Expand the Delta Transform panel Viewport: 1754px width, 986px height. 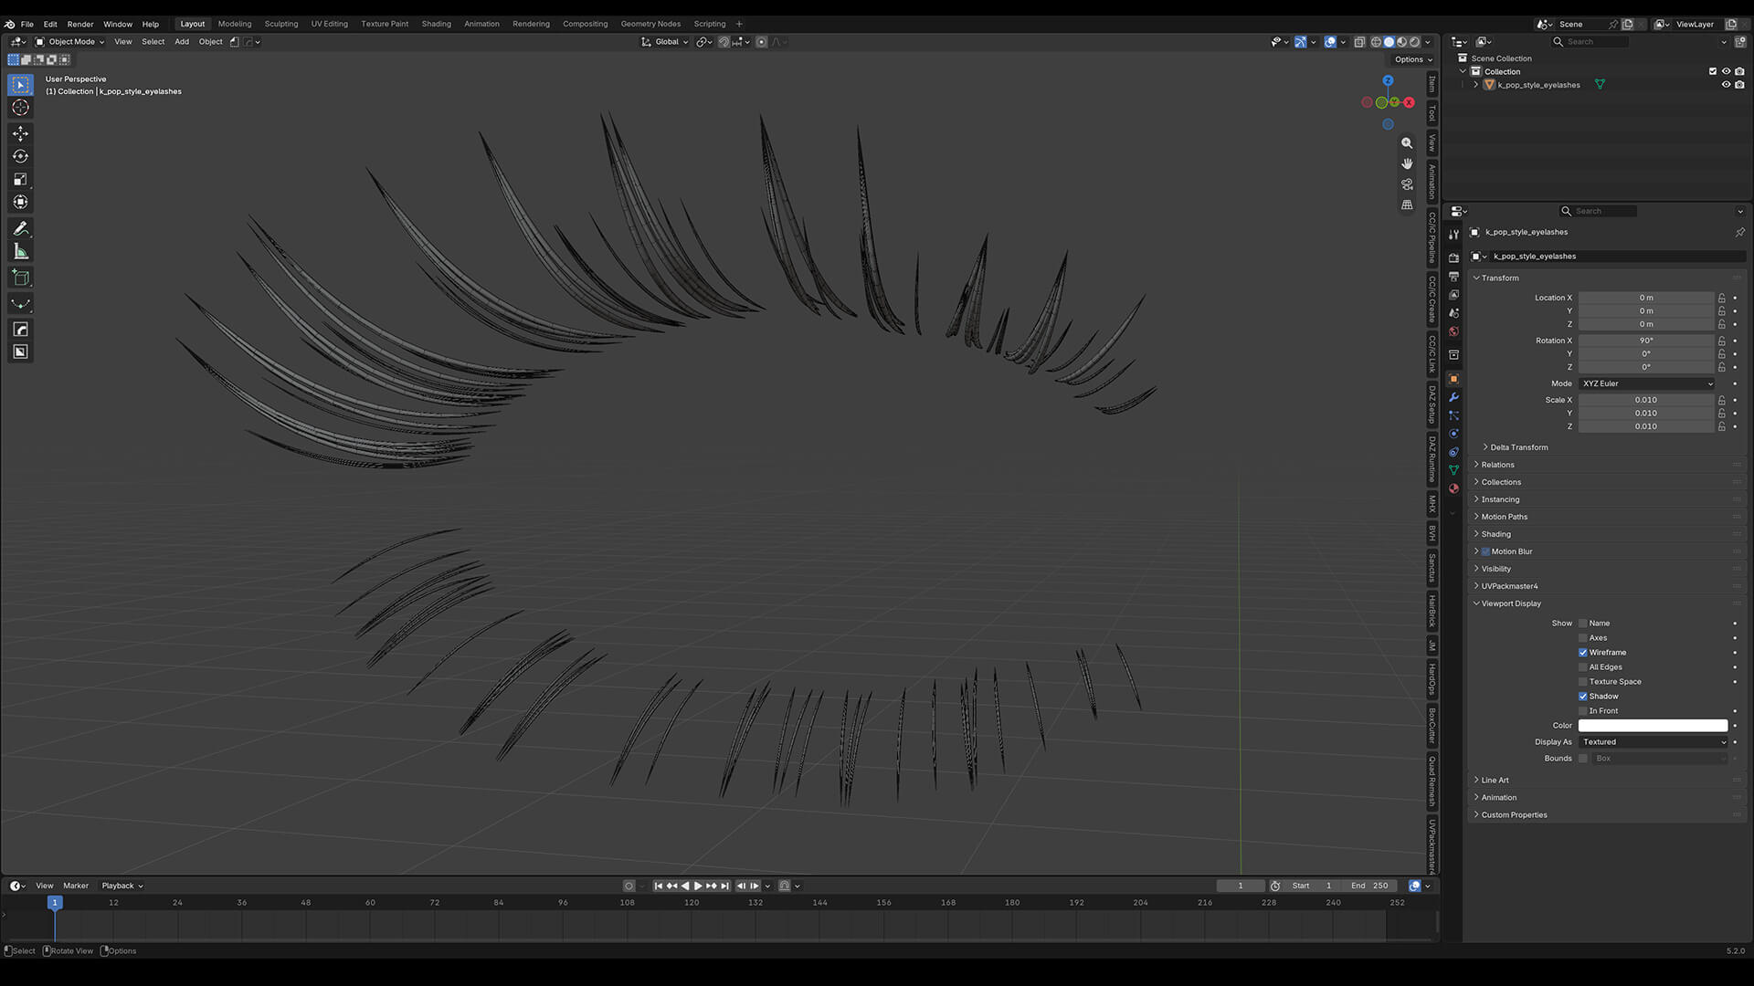click(x=1516, y=447)
